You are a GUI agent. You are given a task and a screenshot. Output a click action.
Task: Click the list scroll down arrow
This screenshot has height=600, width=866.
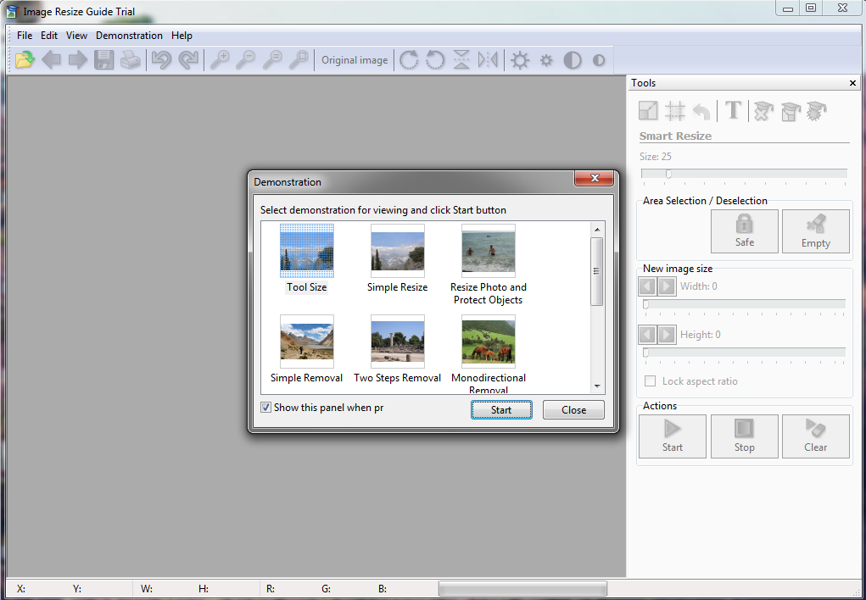click(597, 386)
